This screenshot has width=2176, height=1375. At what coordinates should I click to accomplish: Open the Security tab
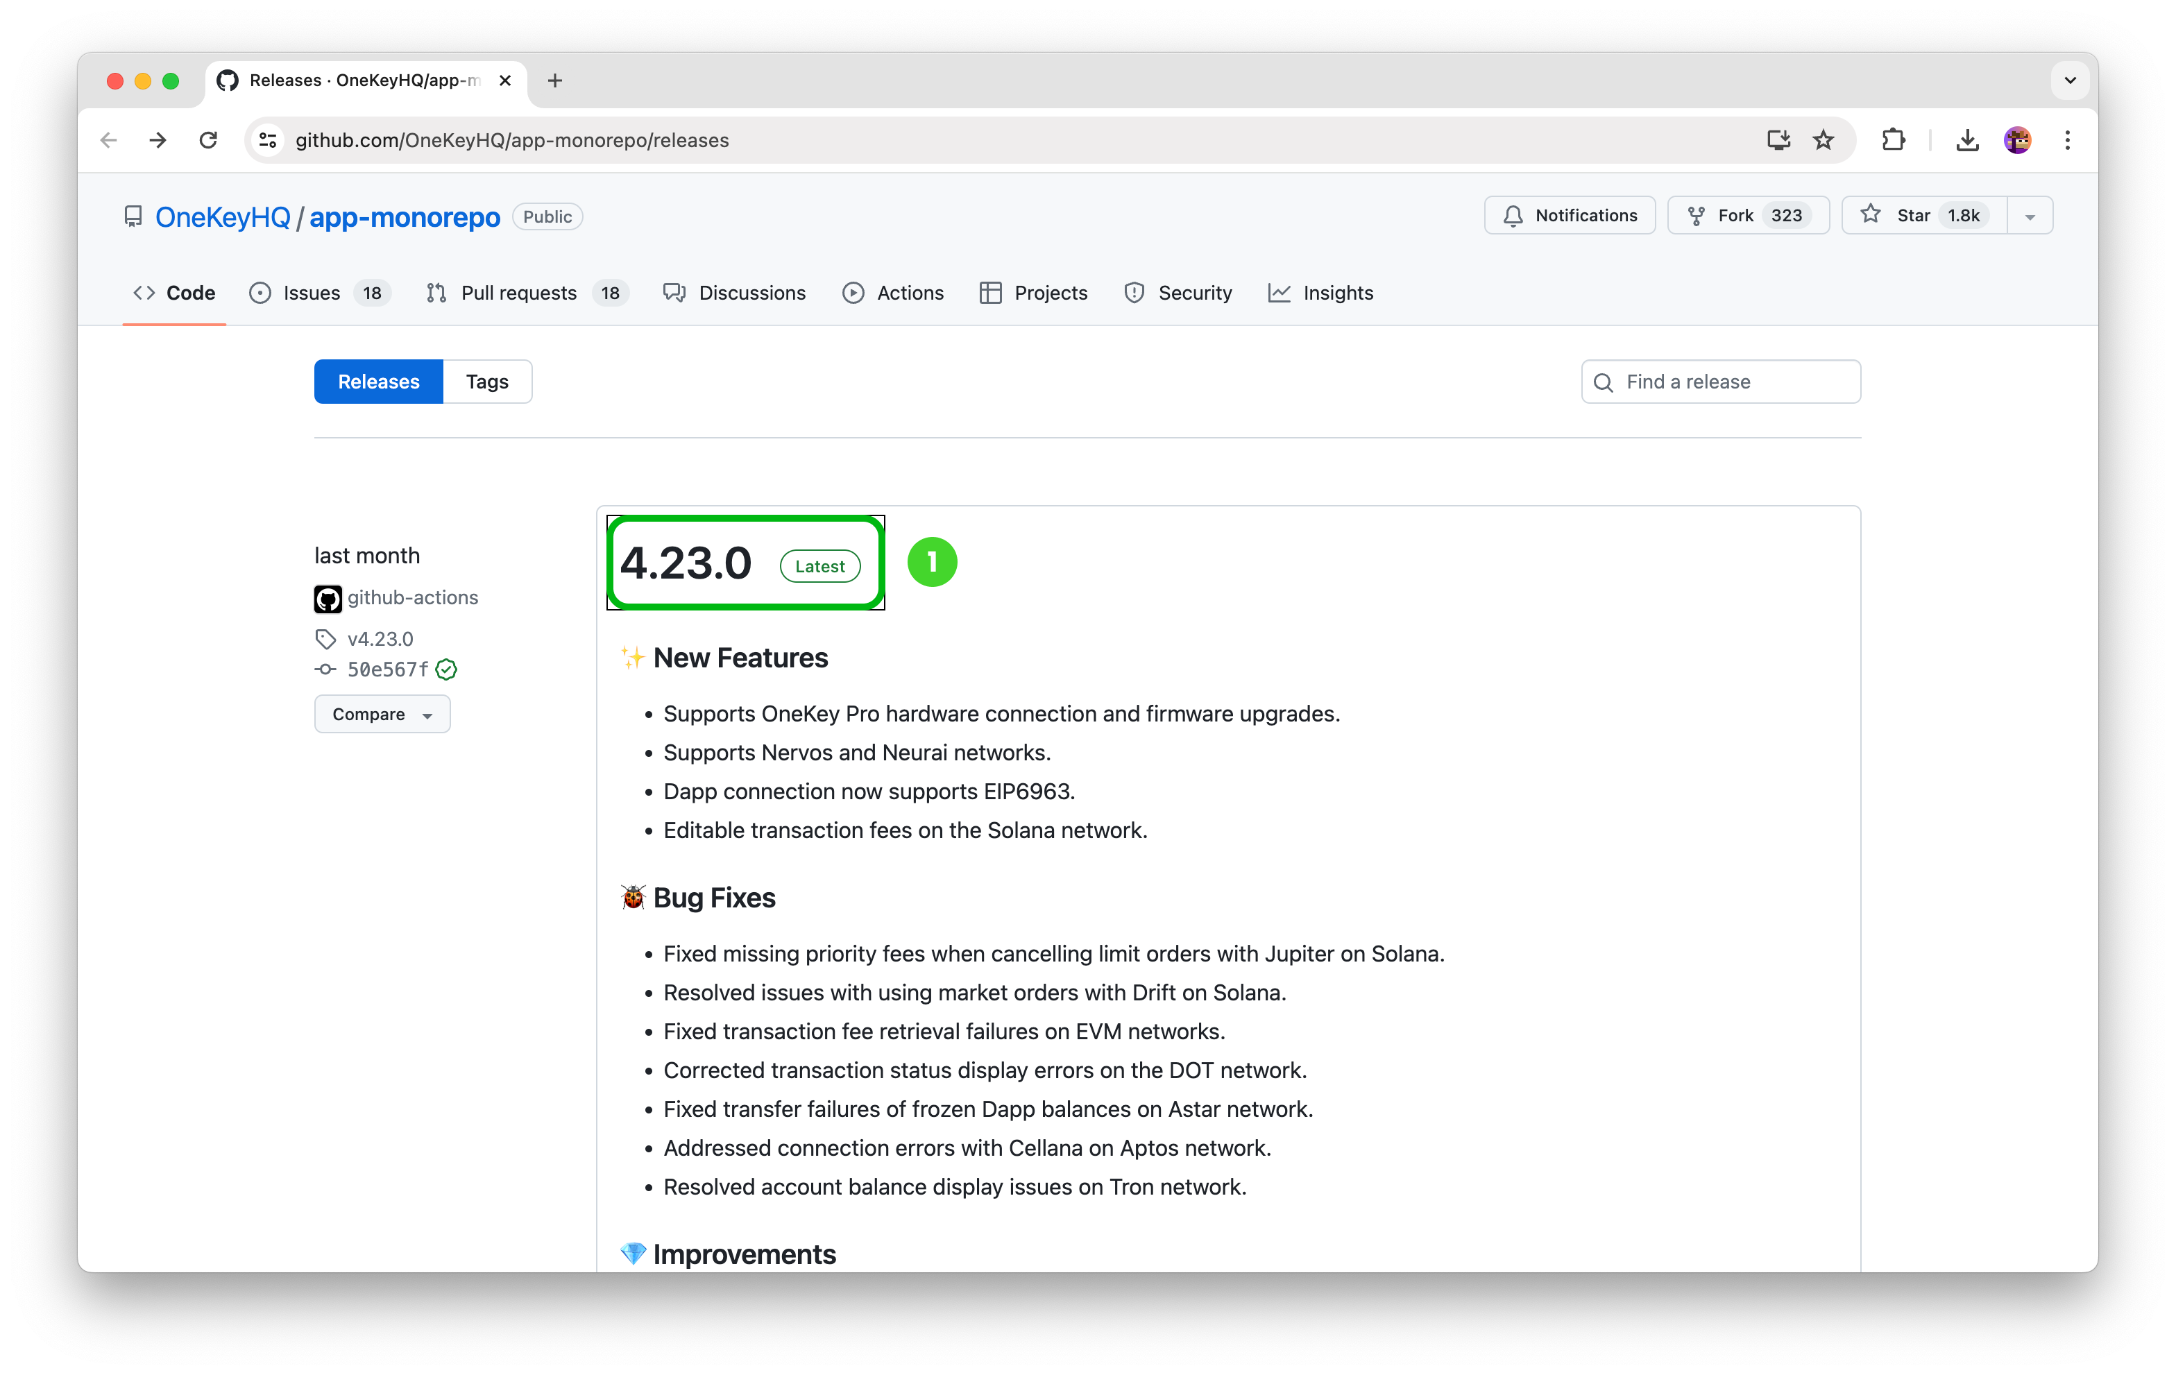[x=1178, y=293]
